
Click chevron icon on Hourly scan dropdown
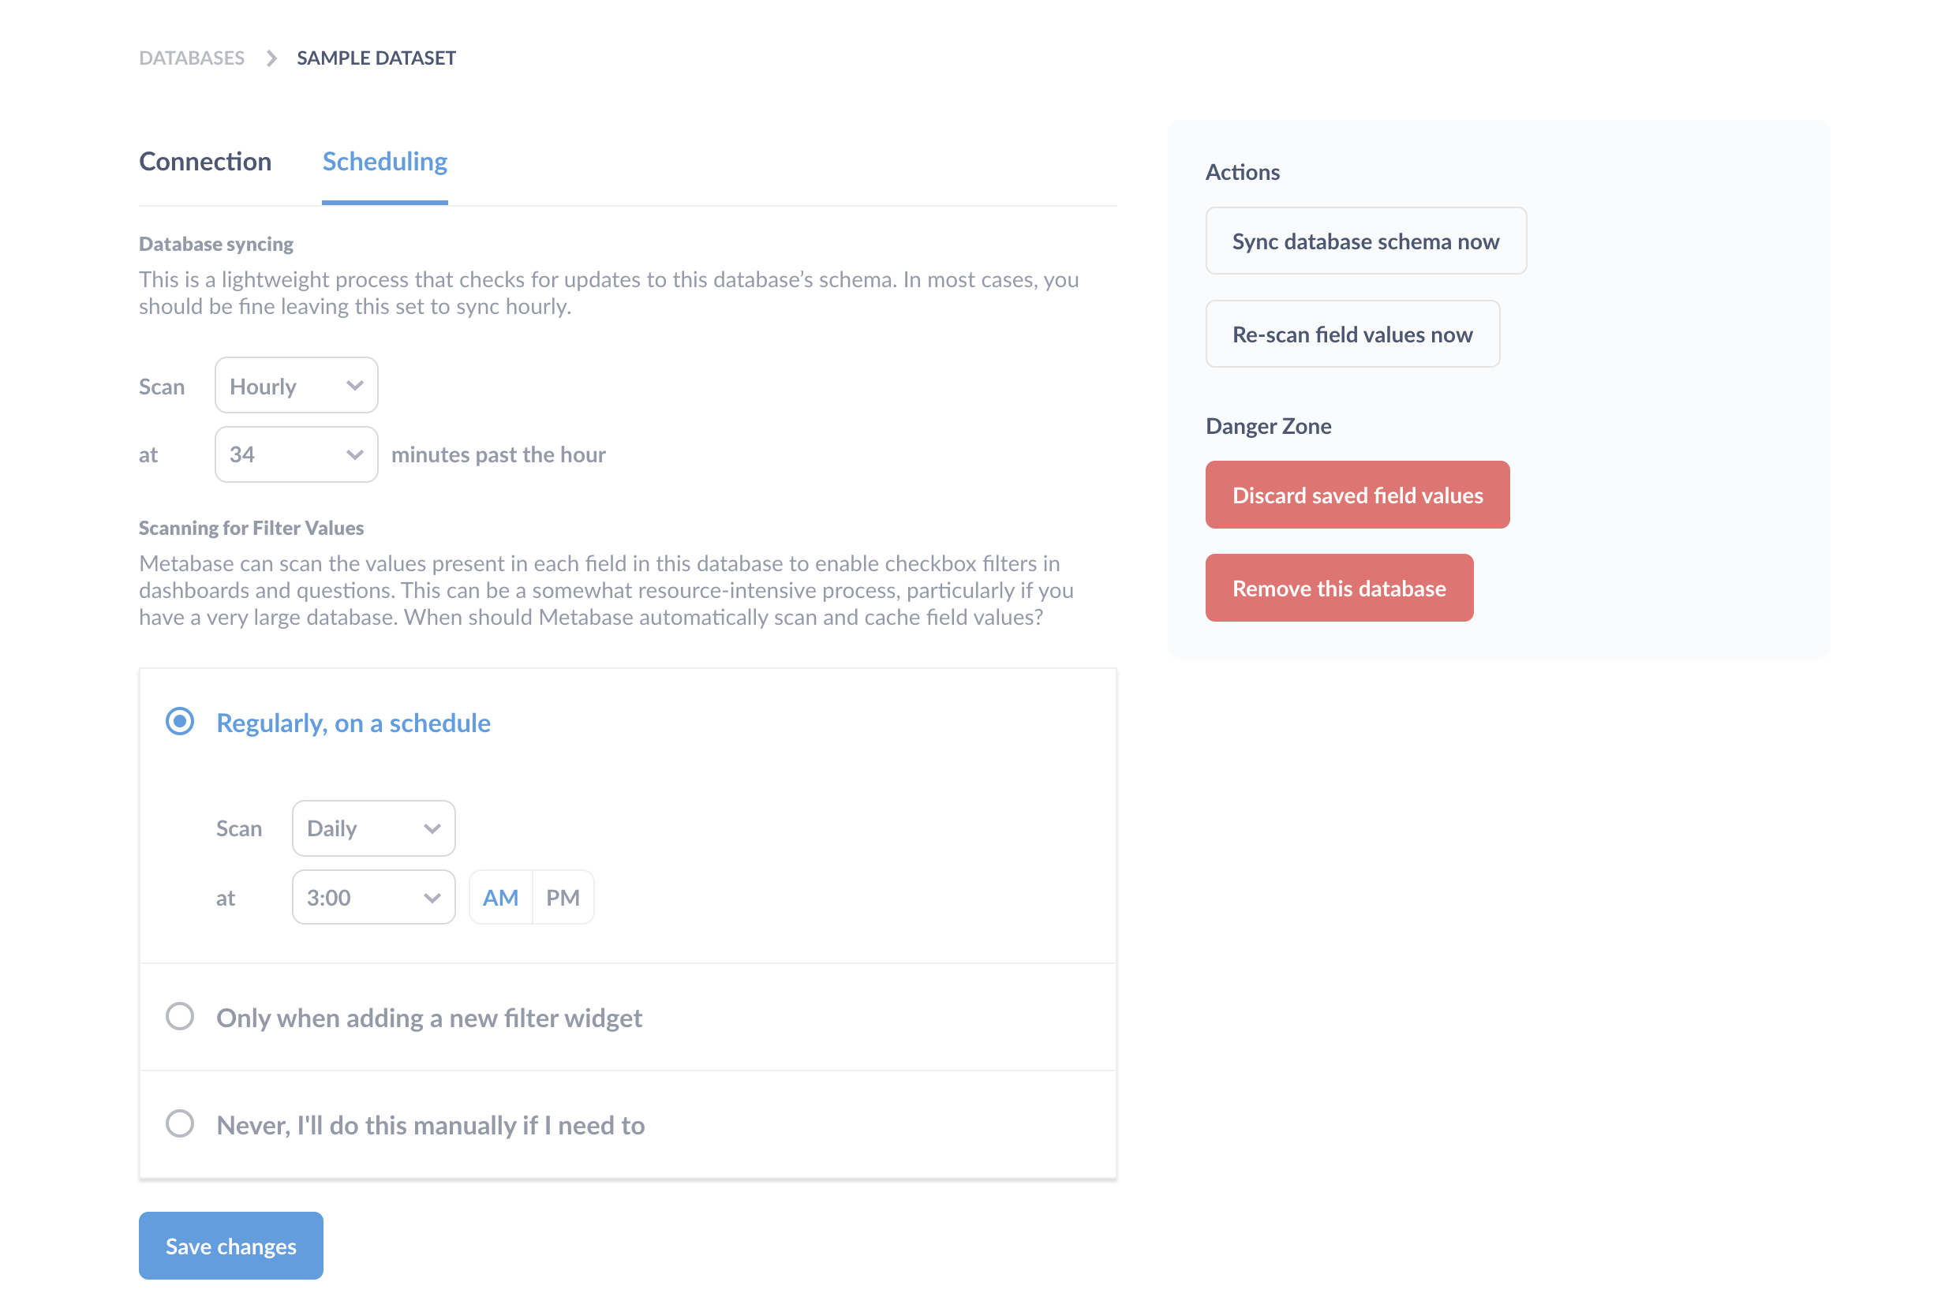[x=354, y=386]
